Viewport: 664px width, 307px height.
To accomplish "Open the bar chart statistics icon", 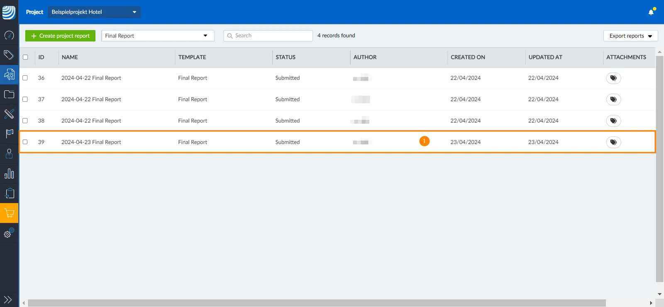I will [9, 174].
